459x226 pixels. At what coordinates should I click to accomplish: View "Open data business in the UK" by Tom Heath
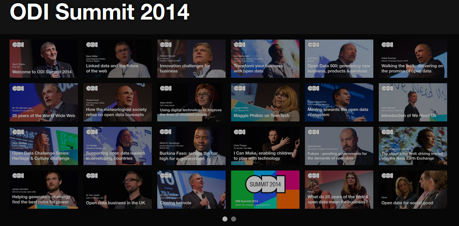pyautogui.click(x=118, y=190)
